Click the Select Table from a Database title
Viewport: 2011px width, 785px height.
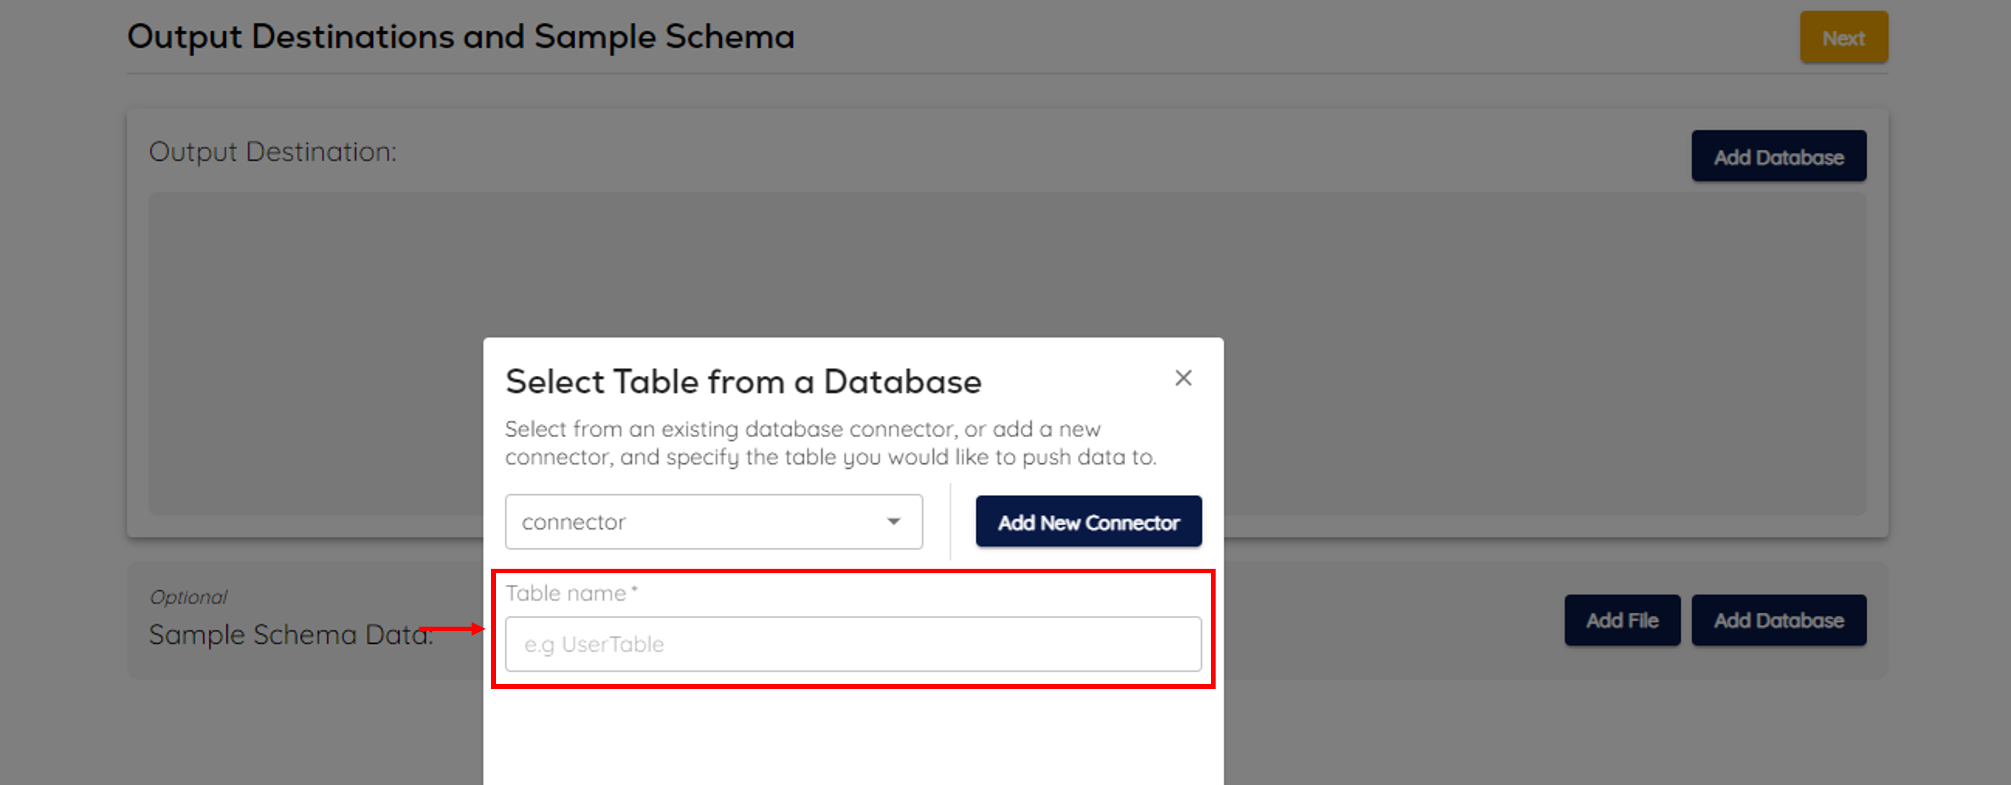[743, 382]
